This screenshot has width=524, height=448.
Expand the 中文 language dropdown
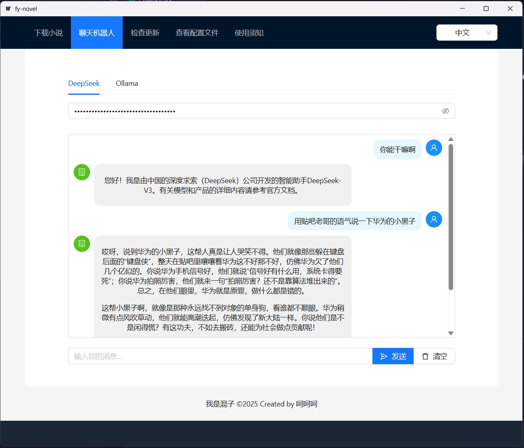point(467,33)
